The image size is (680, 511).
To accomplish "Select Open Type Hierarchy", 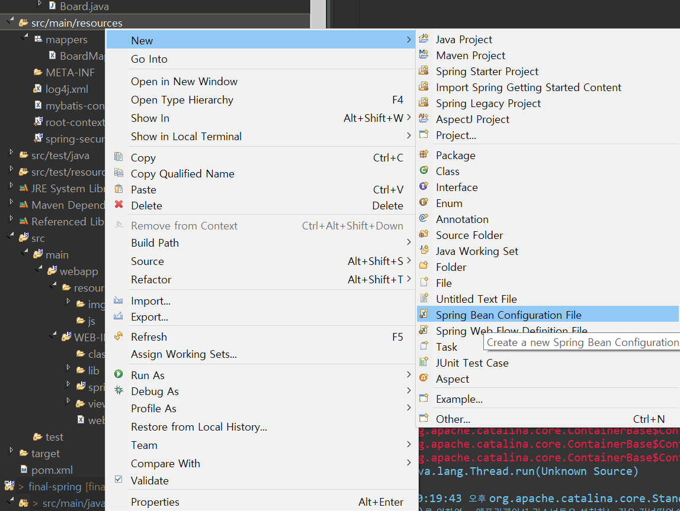I will pos(261,100).
